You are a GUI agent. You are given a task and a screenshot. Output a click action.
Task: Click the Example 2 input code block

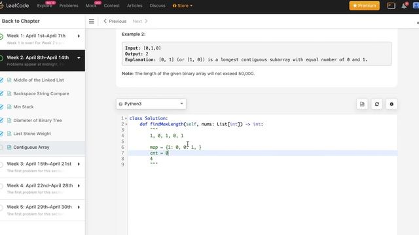tap(257, 54)
